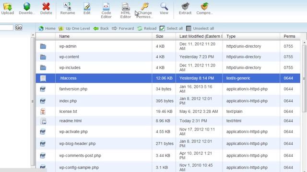Screen dimensions: 307x172
Task: Select the wp-comments-post.php file name
Action: pos(80,156)
